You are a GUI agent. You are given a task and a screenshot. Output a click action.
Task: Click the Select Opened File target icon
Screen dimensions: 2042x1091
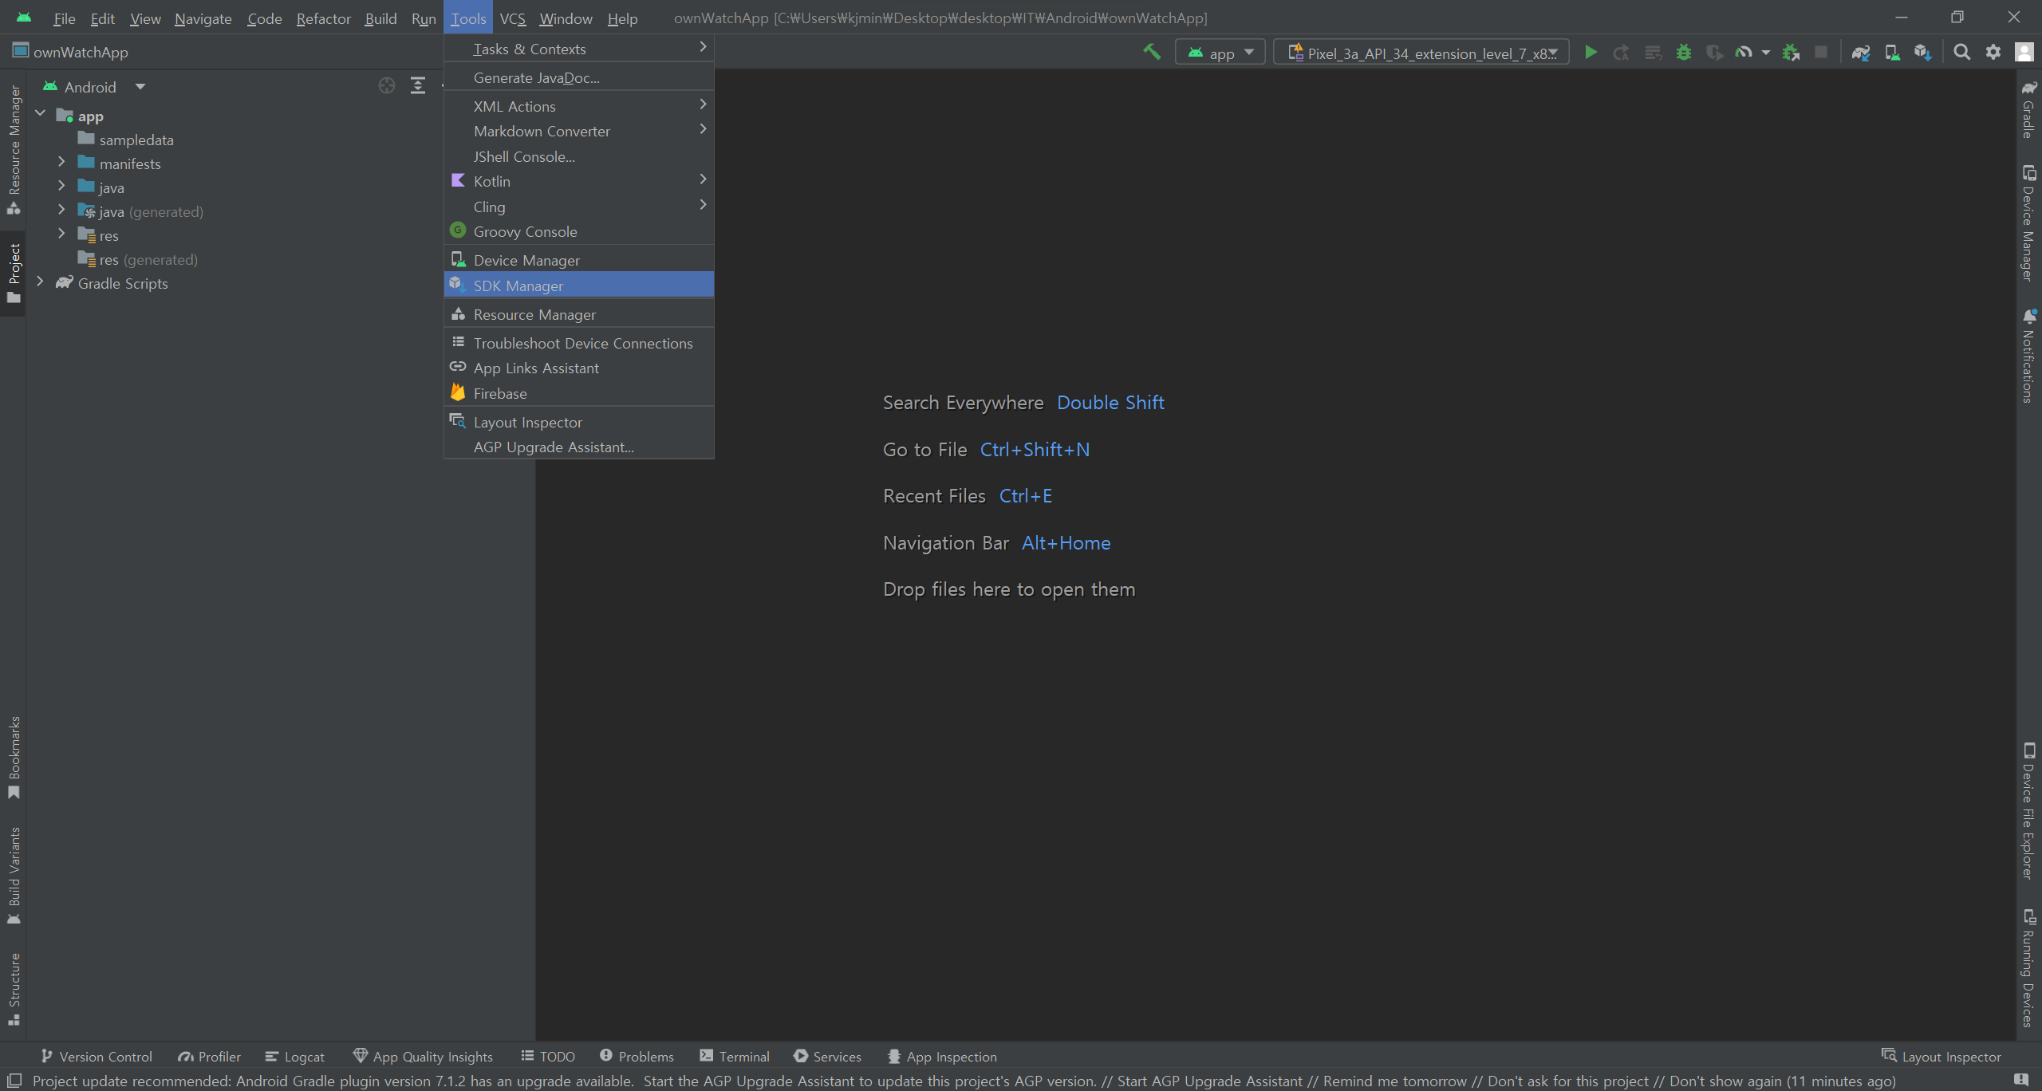click(387, 86)
